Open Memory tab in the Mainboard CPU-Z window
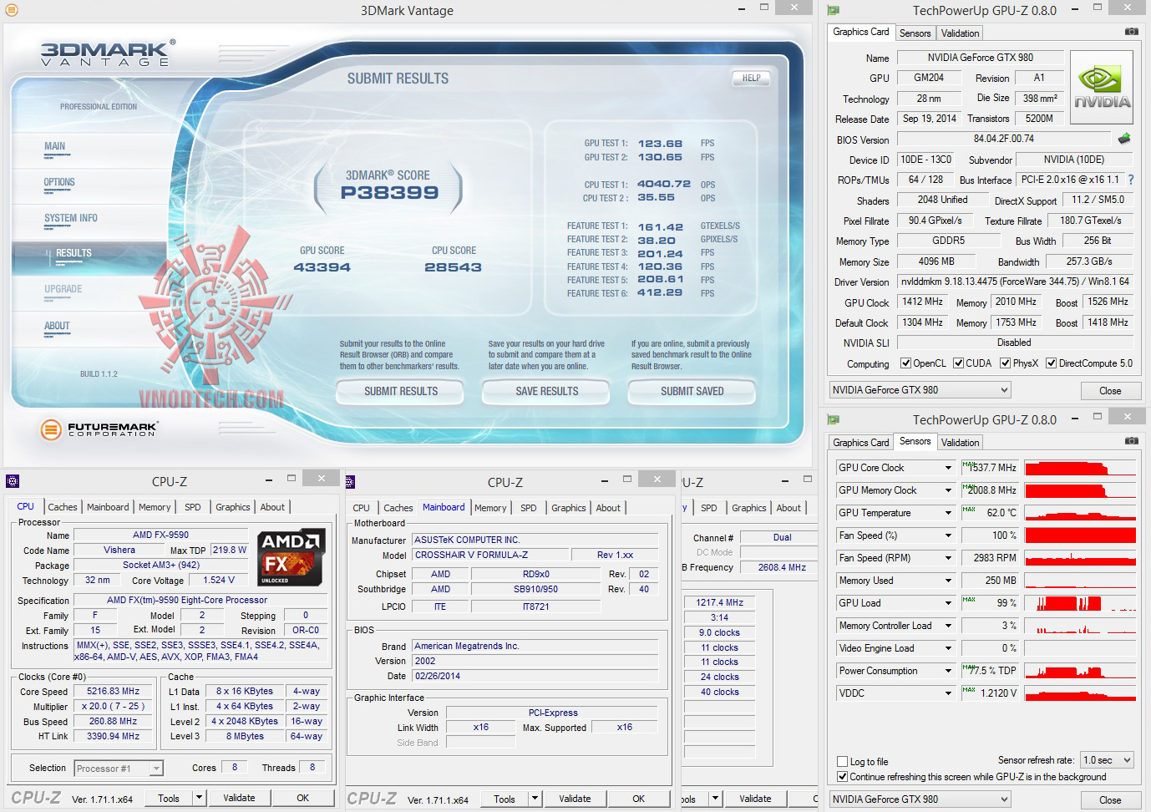Image resolution: width=1151 pixels, height=812 pixels. [490, 508]
